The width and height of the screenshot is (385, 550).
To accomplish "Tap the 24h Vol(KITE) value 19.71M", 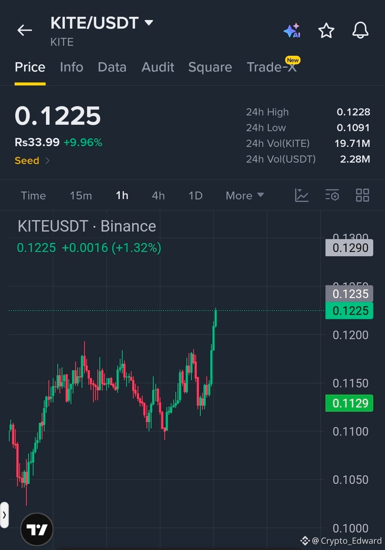I will tap(352, 143).
